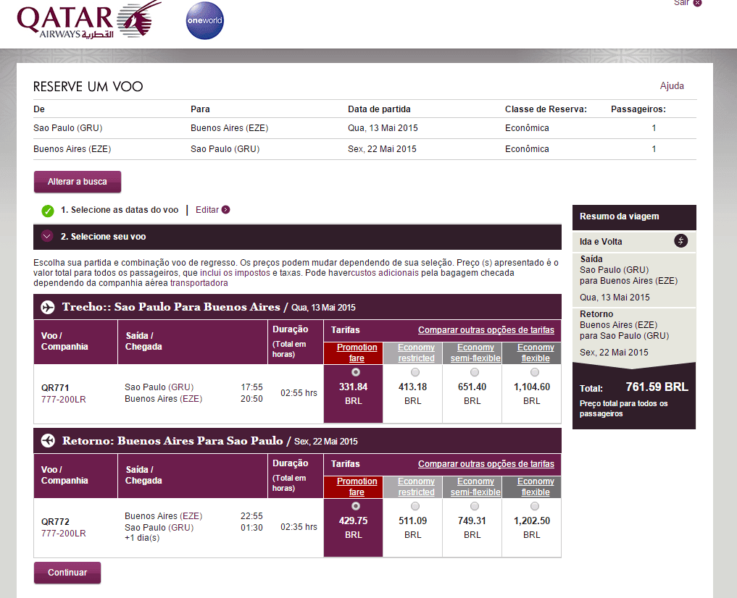Select the 1,202.50 BRL flexible return fare
The width and height of the screenshot is (737, 598).
click(535, 506)
